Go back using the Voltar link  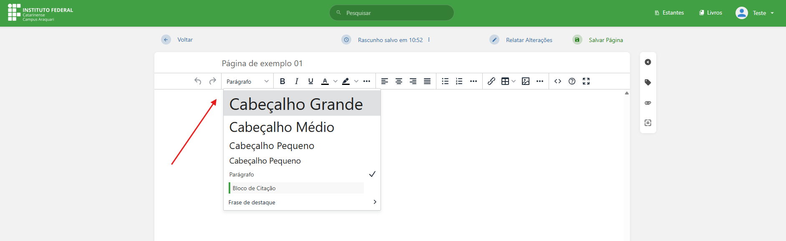click(185, 40)
